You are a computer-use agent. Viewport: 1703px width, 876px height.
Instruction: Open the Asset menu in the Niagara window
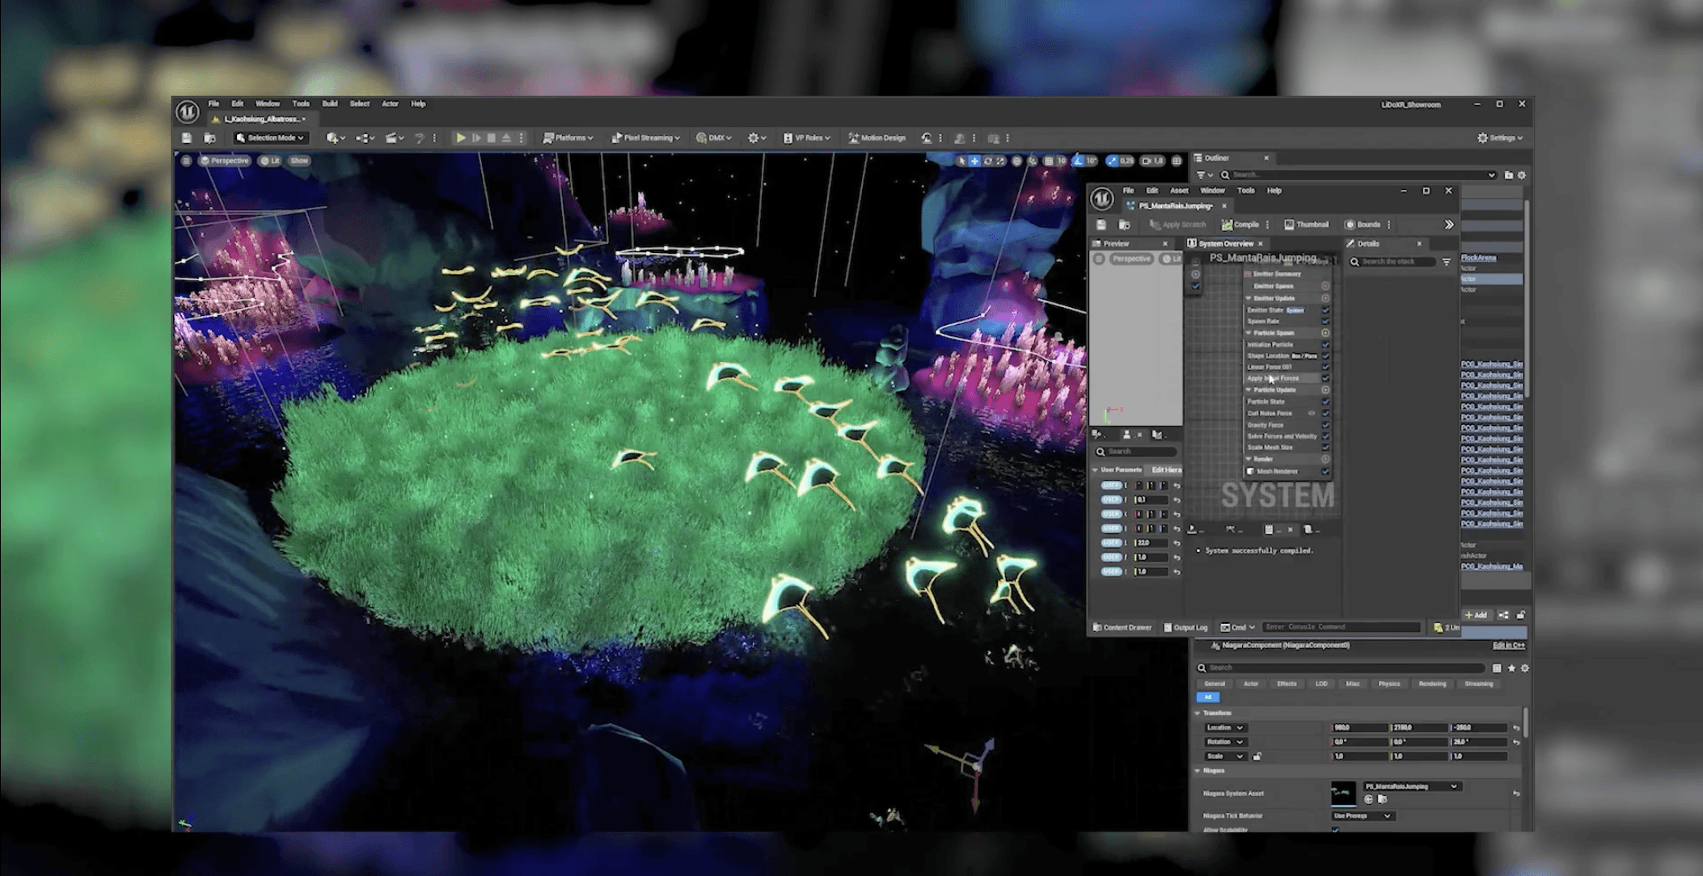pyautogui.click(x=1178, y=190)
